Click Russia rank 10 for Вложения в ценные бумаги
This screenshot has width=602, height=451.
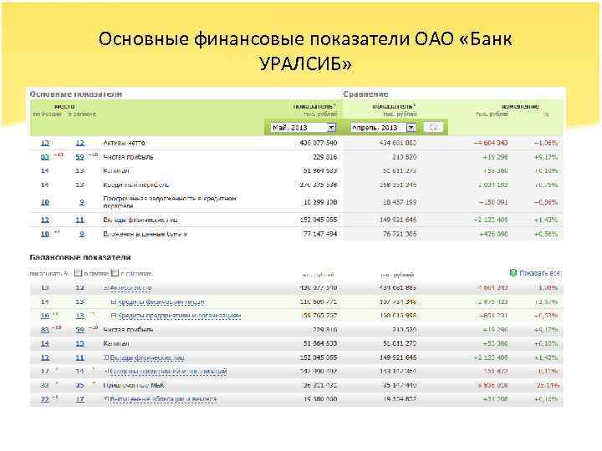pos(45,234)
